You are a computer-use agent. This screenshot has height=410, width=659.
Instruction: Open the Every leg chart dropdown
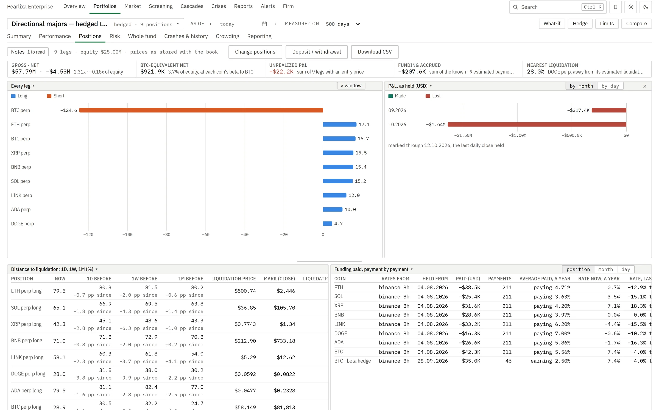click(x=23, y=86)
